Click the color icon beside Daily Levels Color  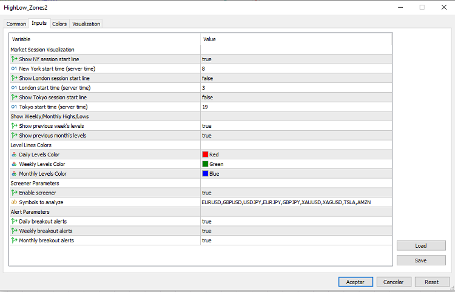coord(14,154)
